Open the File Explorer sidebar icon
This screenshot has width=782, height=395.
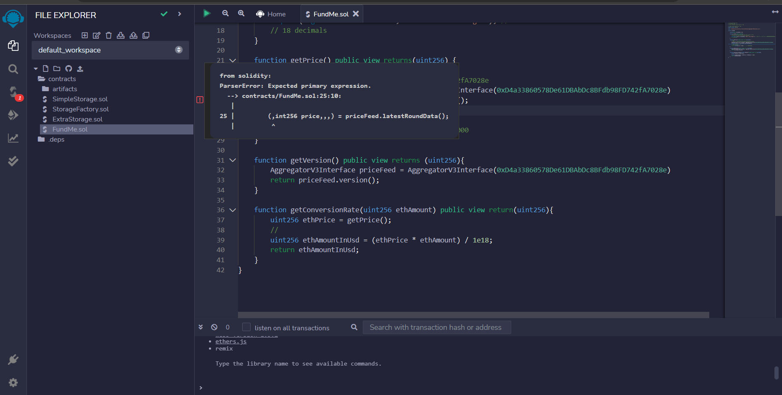coord(13,46)
